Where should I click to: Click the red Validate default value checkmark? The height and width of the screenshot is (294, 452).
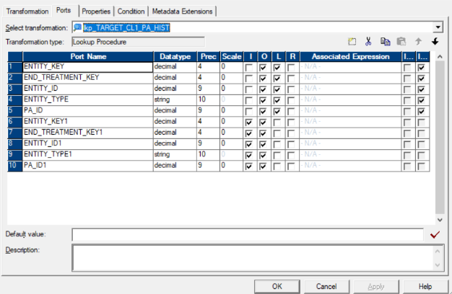(x=435, y=235)
